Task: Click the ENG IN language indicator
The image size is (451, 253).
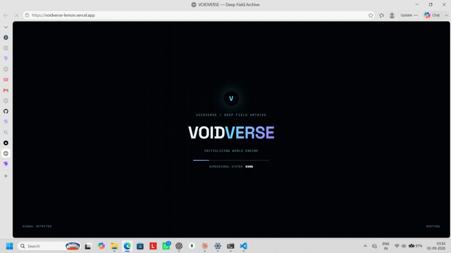Action: [x=386, y=246]
